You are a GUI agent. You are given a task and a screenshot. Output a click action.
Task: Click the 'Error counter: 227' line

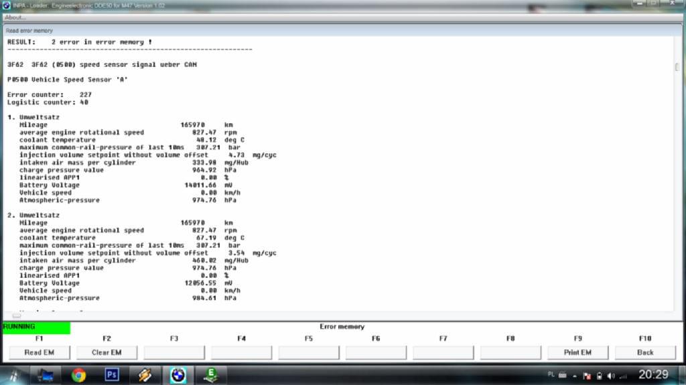(50, 94)
